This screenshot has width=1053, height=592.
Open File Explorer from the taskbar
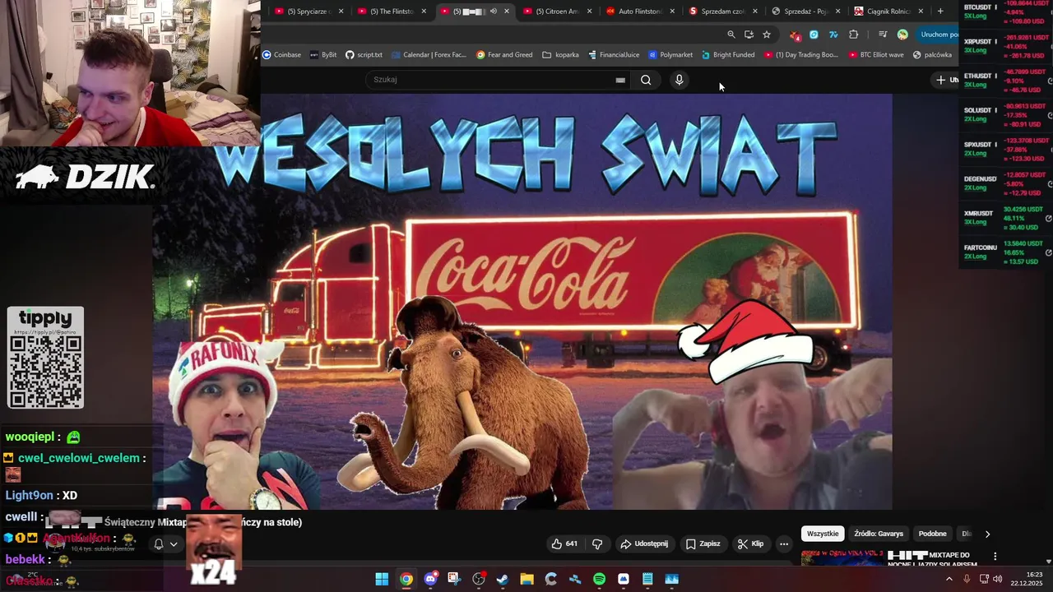coord(526,579)
